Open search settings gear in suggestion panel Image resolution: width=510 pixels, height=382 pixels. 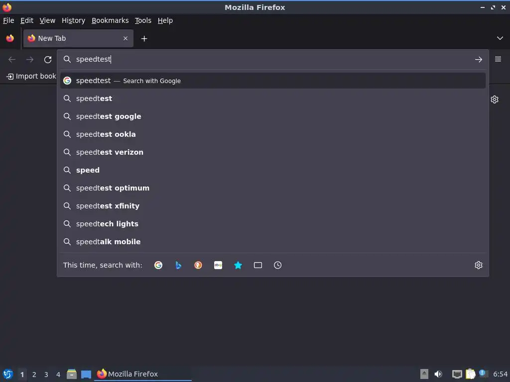[x=479, y=265]
